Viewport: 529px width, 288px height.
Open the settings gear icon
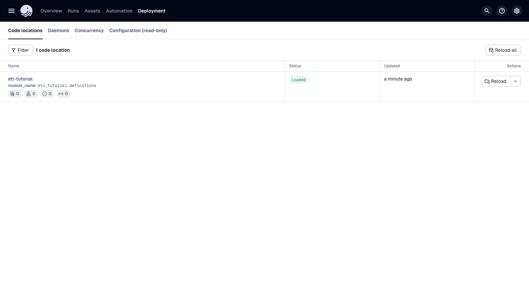coord(516,11)
